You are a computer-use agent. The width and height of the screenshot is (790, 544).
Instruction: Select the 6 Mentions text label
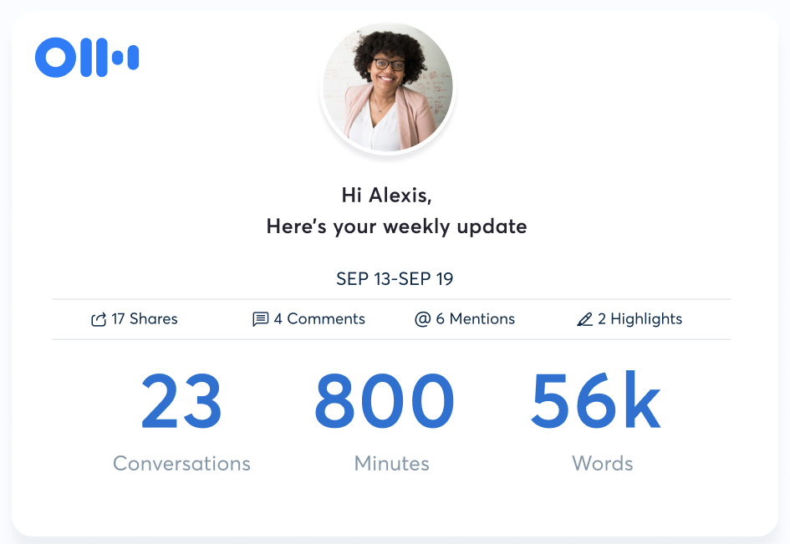click(x=475, y=319)
